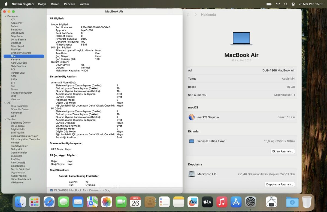Click the Ekran Ayarları... button
The height and width of the screenshot is (212, 327).
(283, 151)
